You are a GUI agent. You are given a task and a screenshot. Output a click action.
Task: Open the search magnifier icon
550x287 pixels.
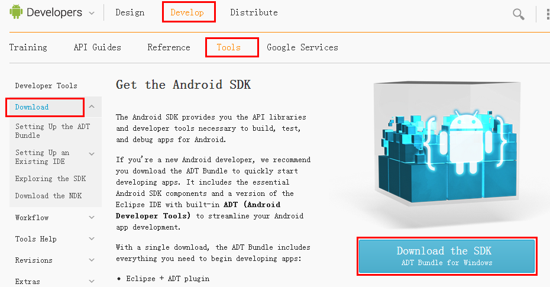(519, 14)
